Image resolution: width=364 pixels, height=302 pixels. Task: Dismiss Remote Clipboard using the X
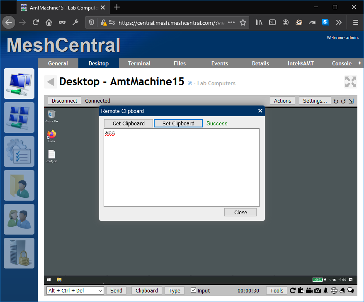pyautogui.click(x=260, y=111)
